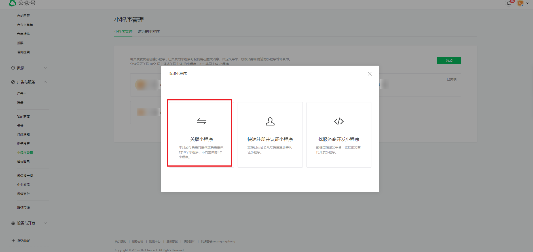Click the green 添加 button

coord(449,61)
